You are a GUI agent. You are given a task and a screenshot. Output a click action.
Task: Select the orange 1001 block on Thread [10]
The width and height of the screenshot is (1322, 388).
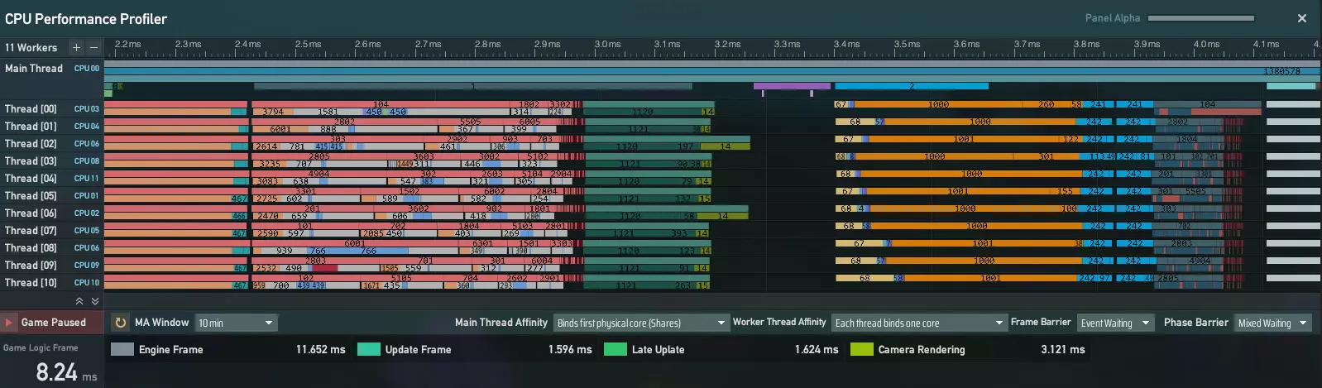[x=990, y=279]
